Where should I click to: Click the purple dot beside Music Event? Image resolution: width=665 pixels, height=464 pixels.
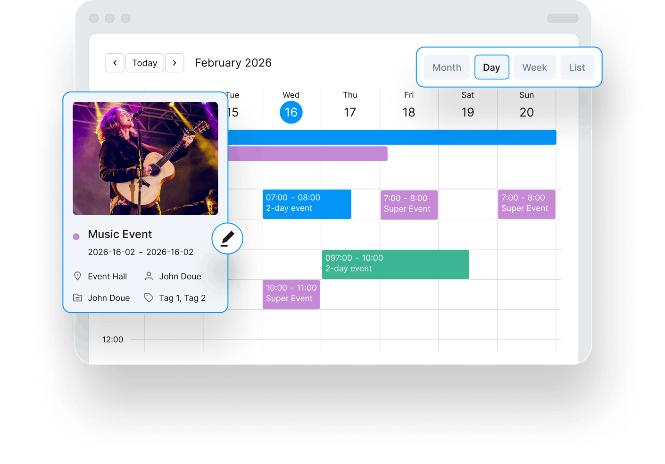pos(76,236)
